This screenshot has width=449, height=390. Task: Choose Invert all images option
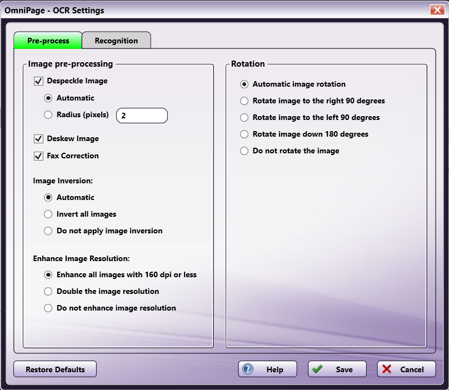click(x=48, y=214)
